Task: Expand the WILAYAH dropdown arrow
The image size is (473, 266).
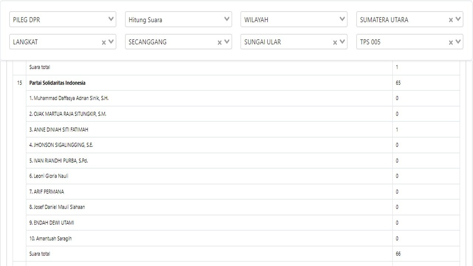Action: click(343, 19)
